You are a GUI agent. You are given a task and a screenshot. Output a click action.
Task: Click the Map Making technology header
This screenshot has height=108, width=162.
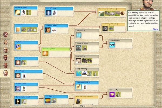(x=87, y=69)
